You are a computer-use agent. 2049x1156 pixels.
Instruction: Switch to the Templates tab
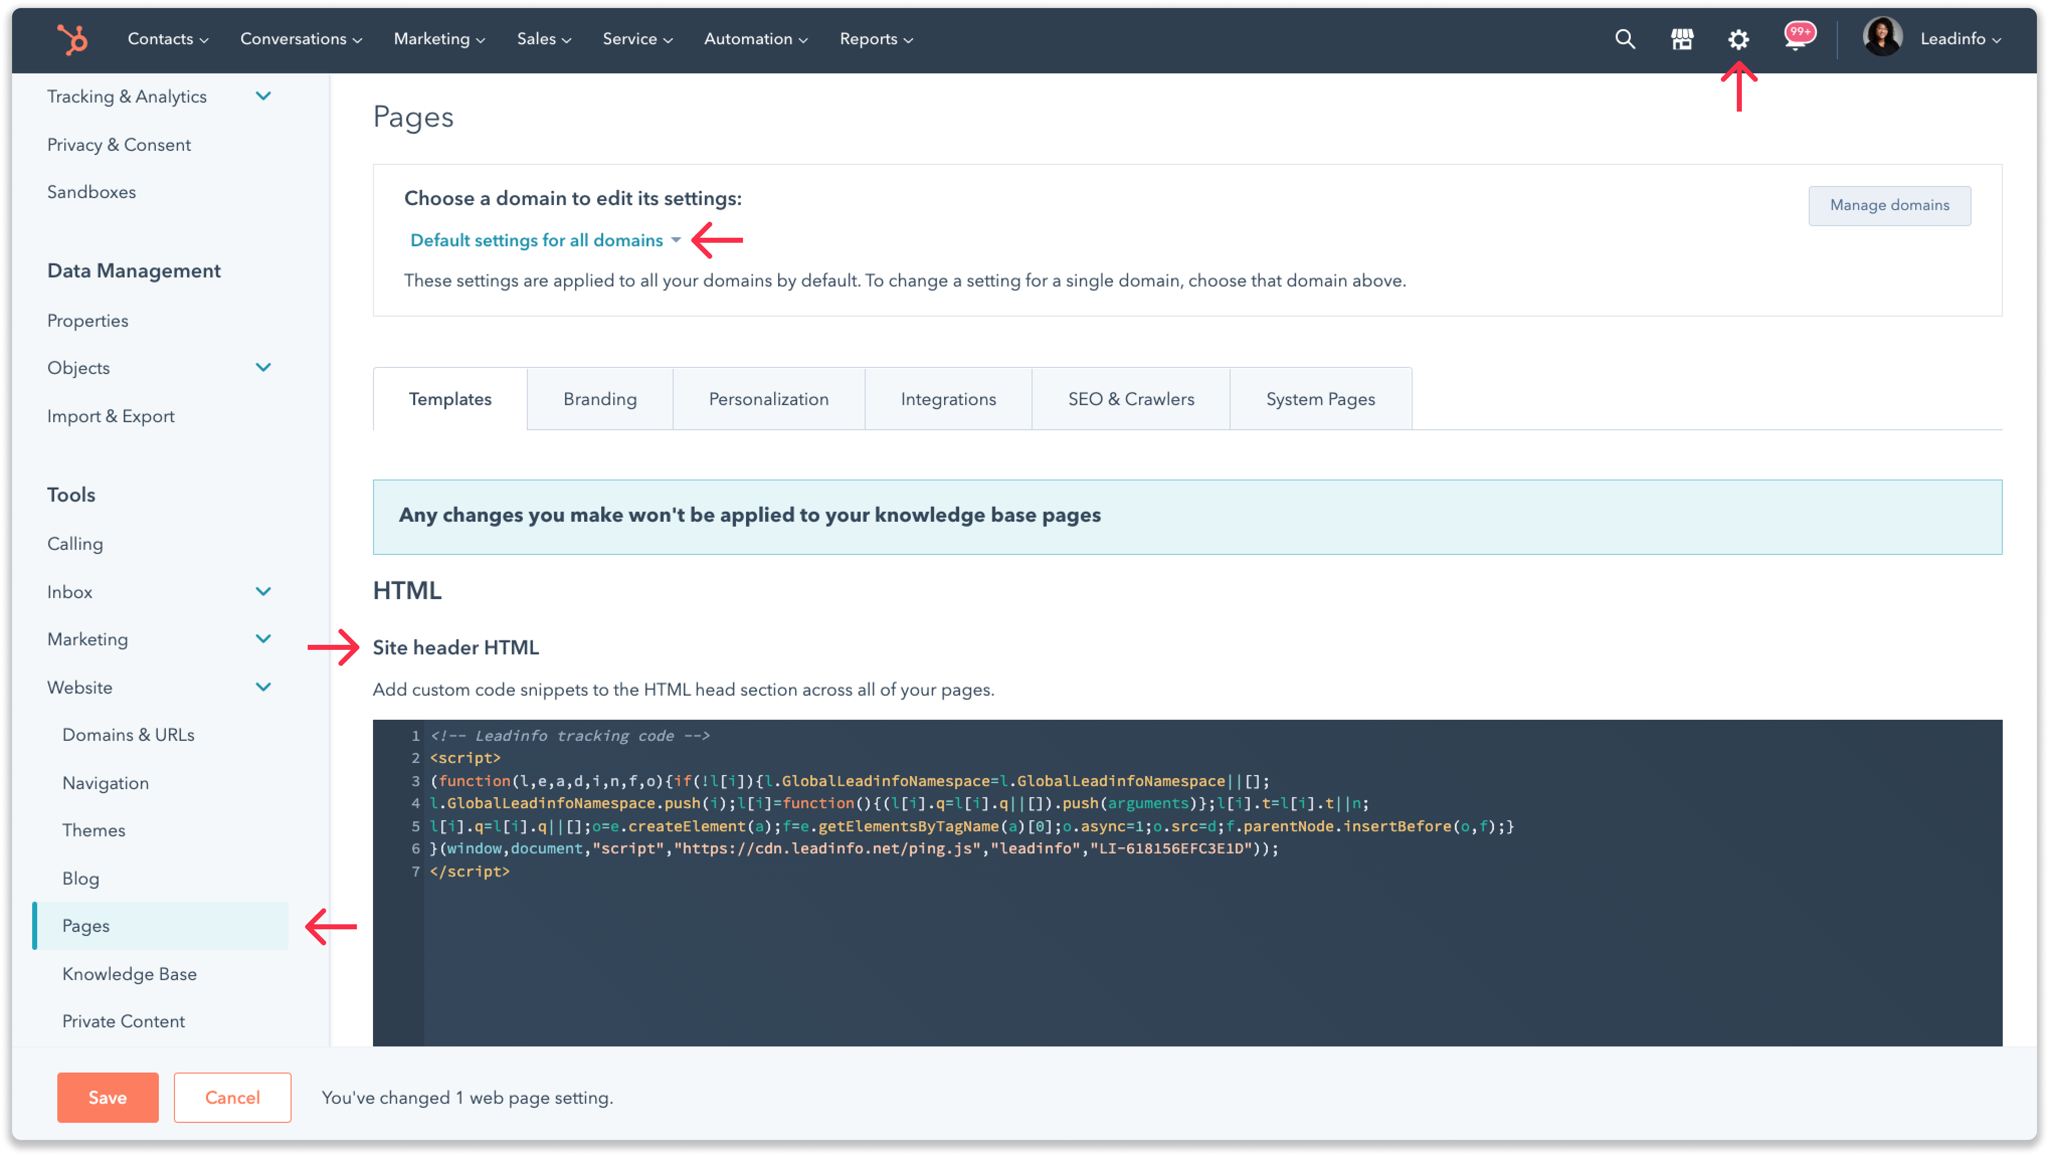450,399
